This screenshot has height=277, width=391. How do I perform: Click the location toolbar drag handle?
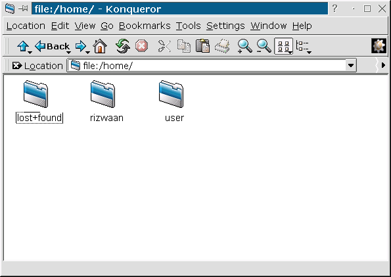coord(7,66)
